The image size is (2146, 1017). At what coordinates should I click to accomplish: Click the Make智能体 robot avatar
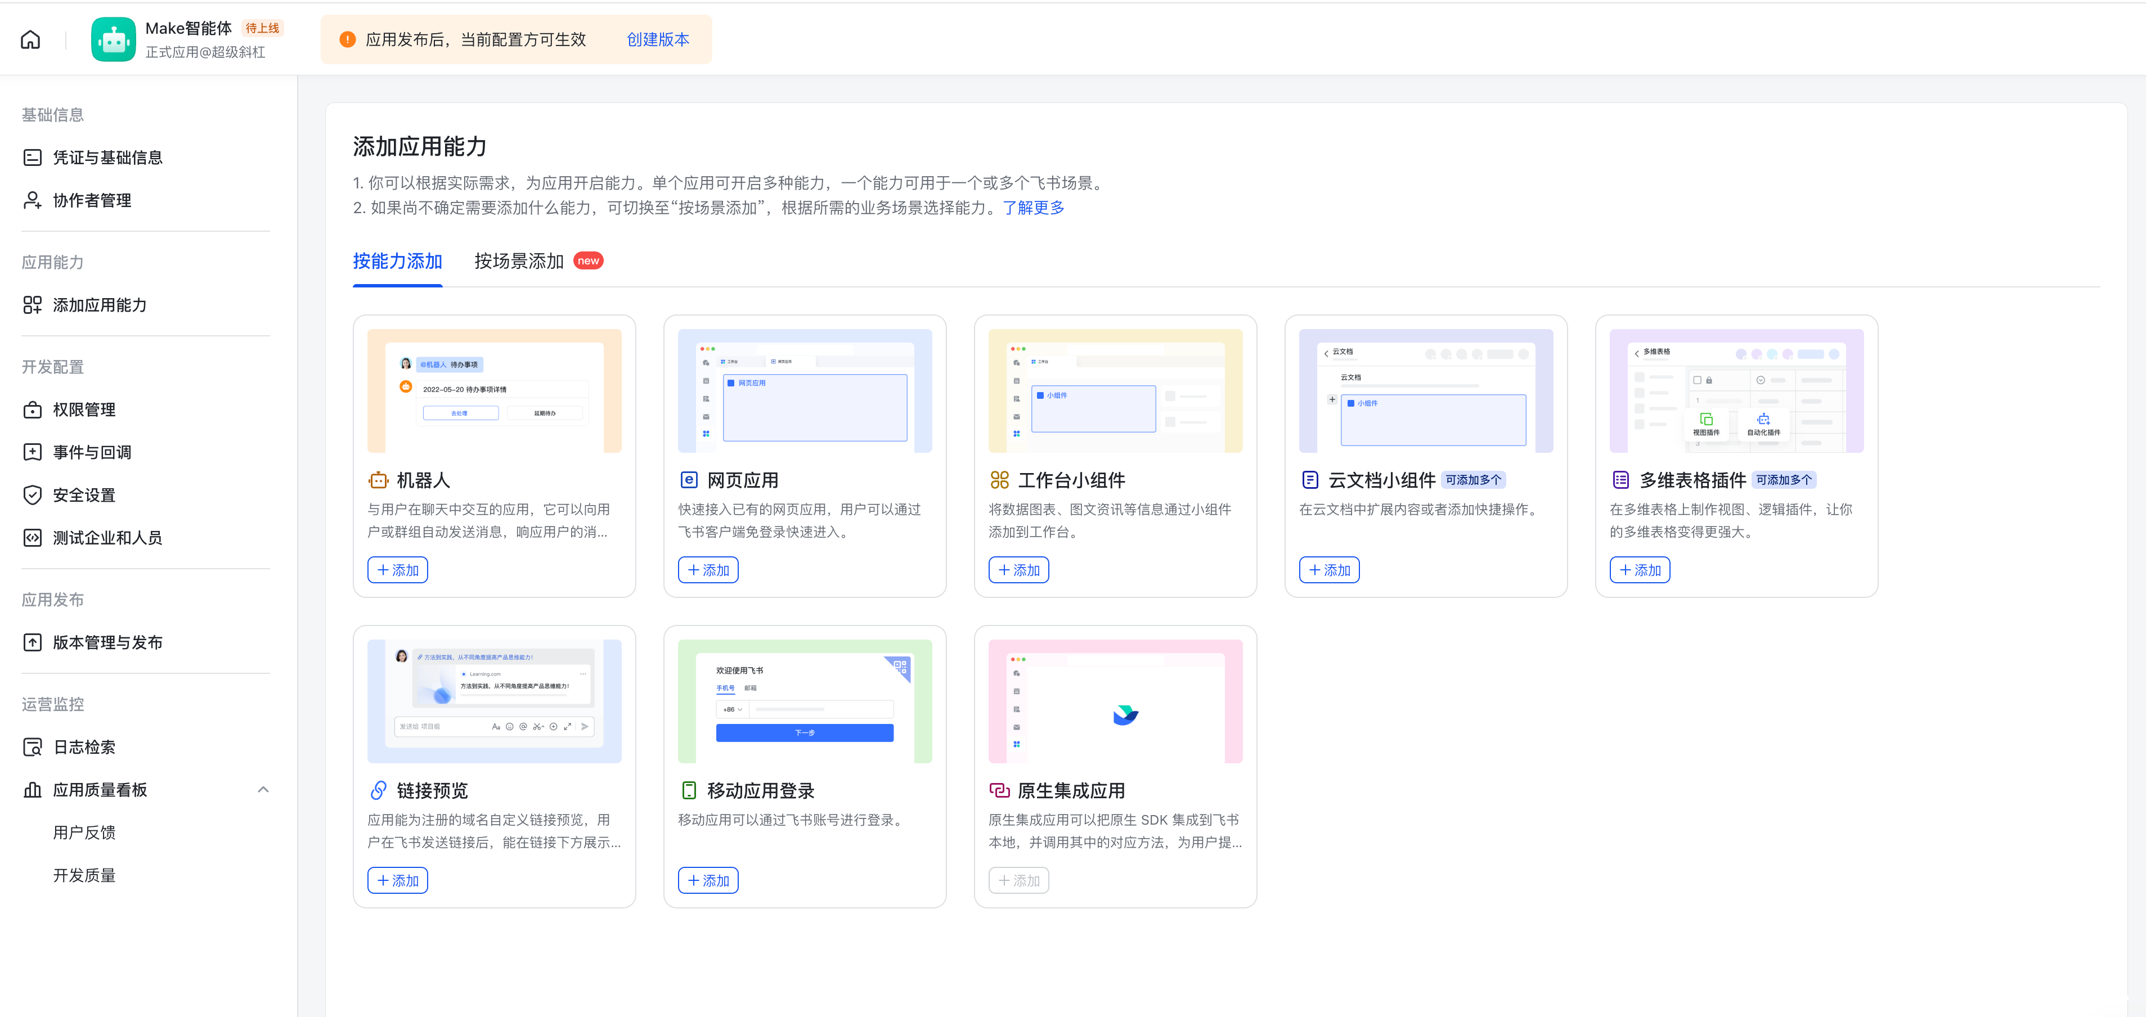pyautogui.click(x=113, y=38)
